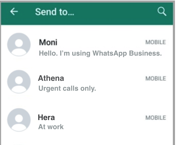Click Moni's "Hello. I'm using WhatsApp Business." status

(x=100, y=54)
